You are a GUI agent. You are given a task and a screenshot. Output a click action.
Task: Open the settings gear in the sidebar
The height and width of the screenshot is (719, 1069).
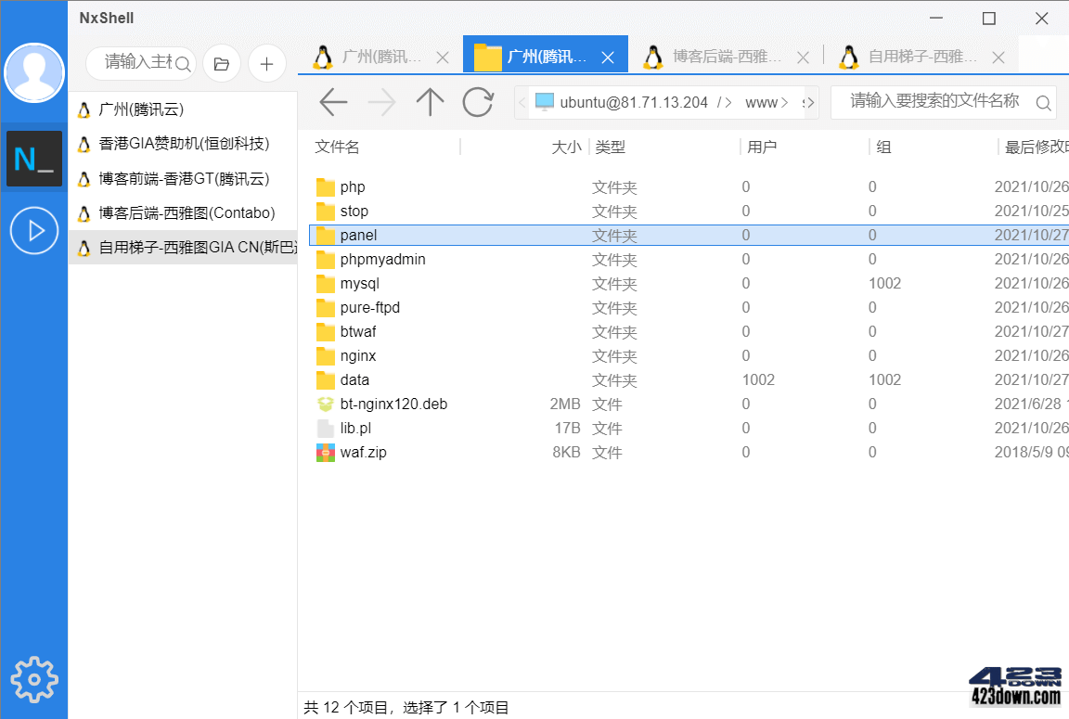click(34, 678)
